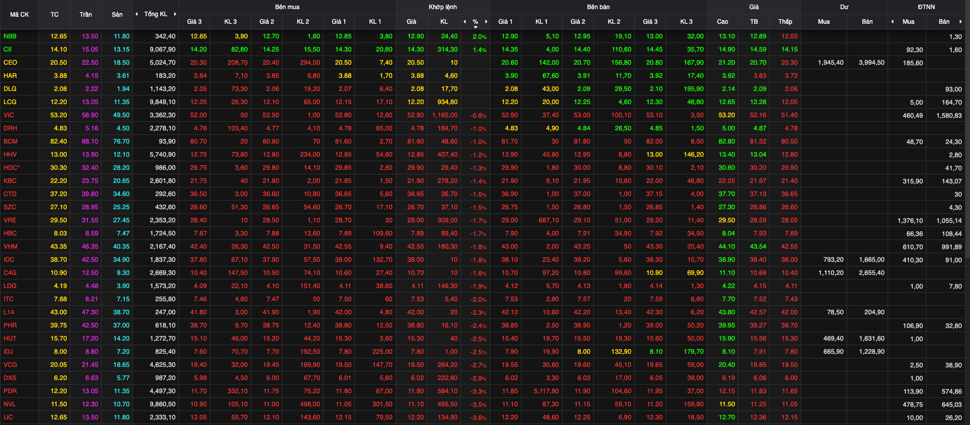Viewport: 970px width, 425px height.
Task: Open the VIC stock symbol
Action: pos(9,115)
